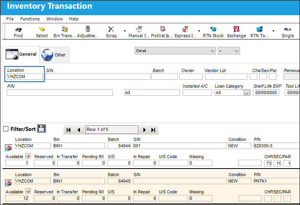Click the Select toolbar icon

coord(42,29)
